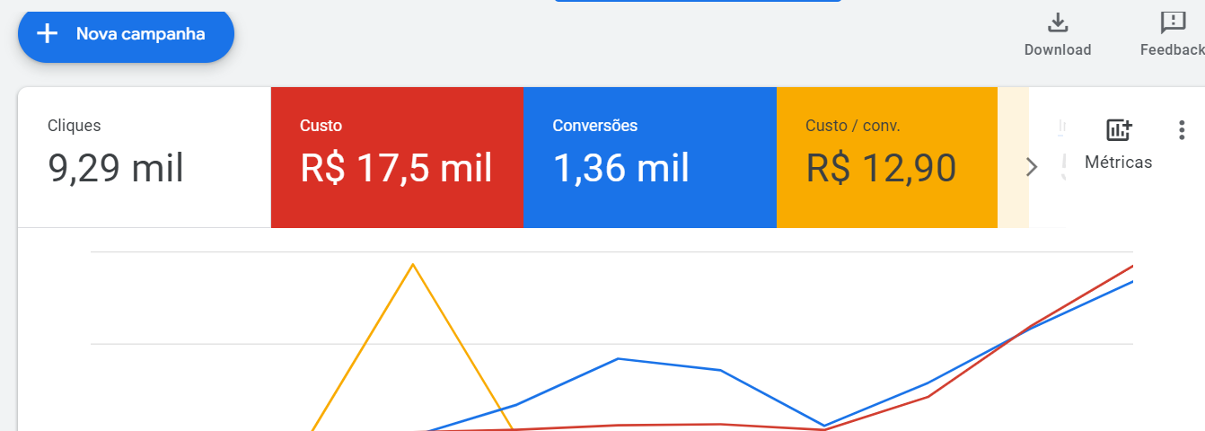Image resolution: width=1205 pixels, height=431 pixels.
Task: Click the yellow line's peak on the chart
Action: pyautogui.click(x=412, y=265)
